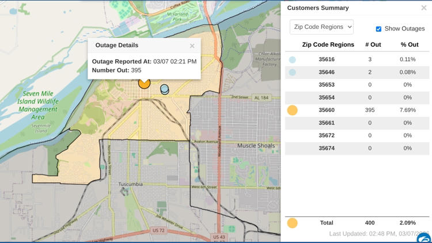Click the light blue outage marker on map
The width and height of the screenshot is (432, 243).
(165, 89)
